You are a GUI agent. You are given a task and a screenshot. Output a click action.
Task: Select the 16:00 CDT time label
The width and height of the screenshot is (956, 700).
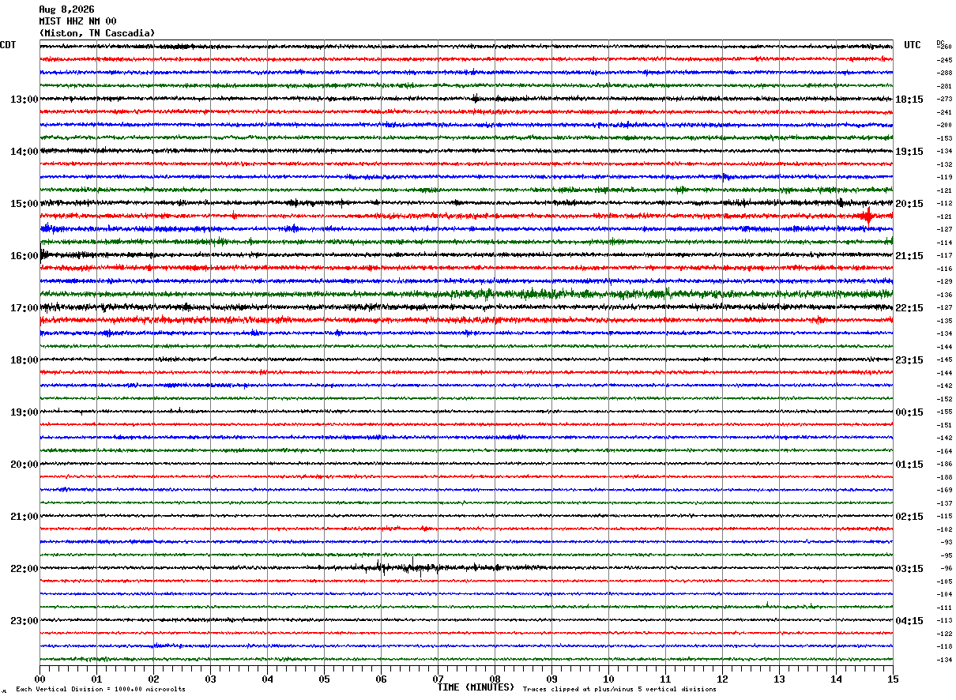(24, 255)
